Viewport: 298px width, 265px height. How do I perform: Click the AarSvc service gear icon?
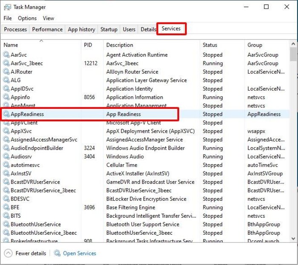[6, 55]
